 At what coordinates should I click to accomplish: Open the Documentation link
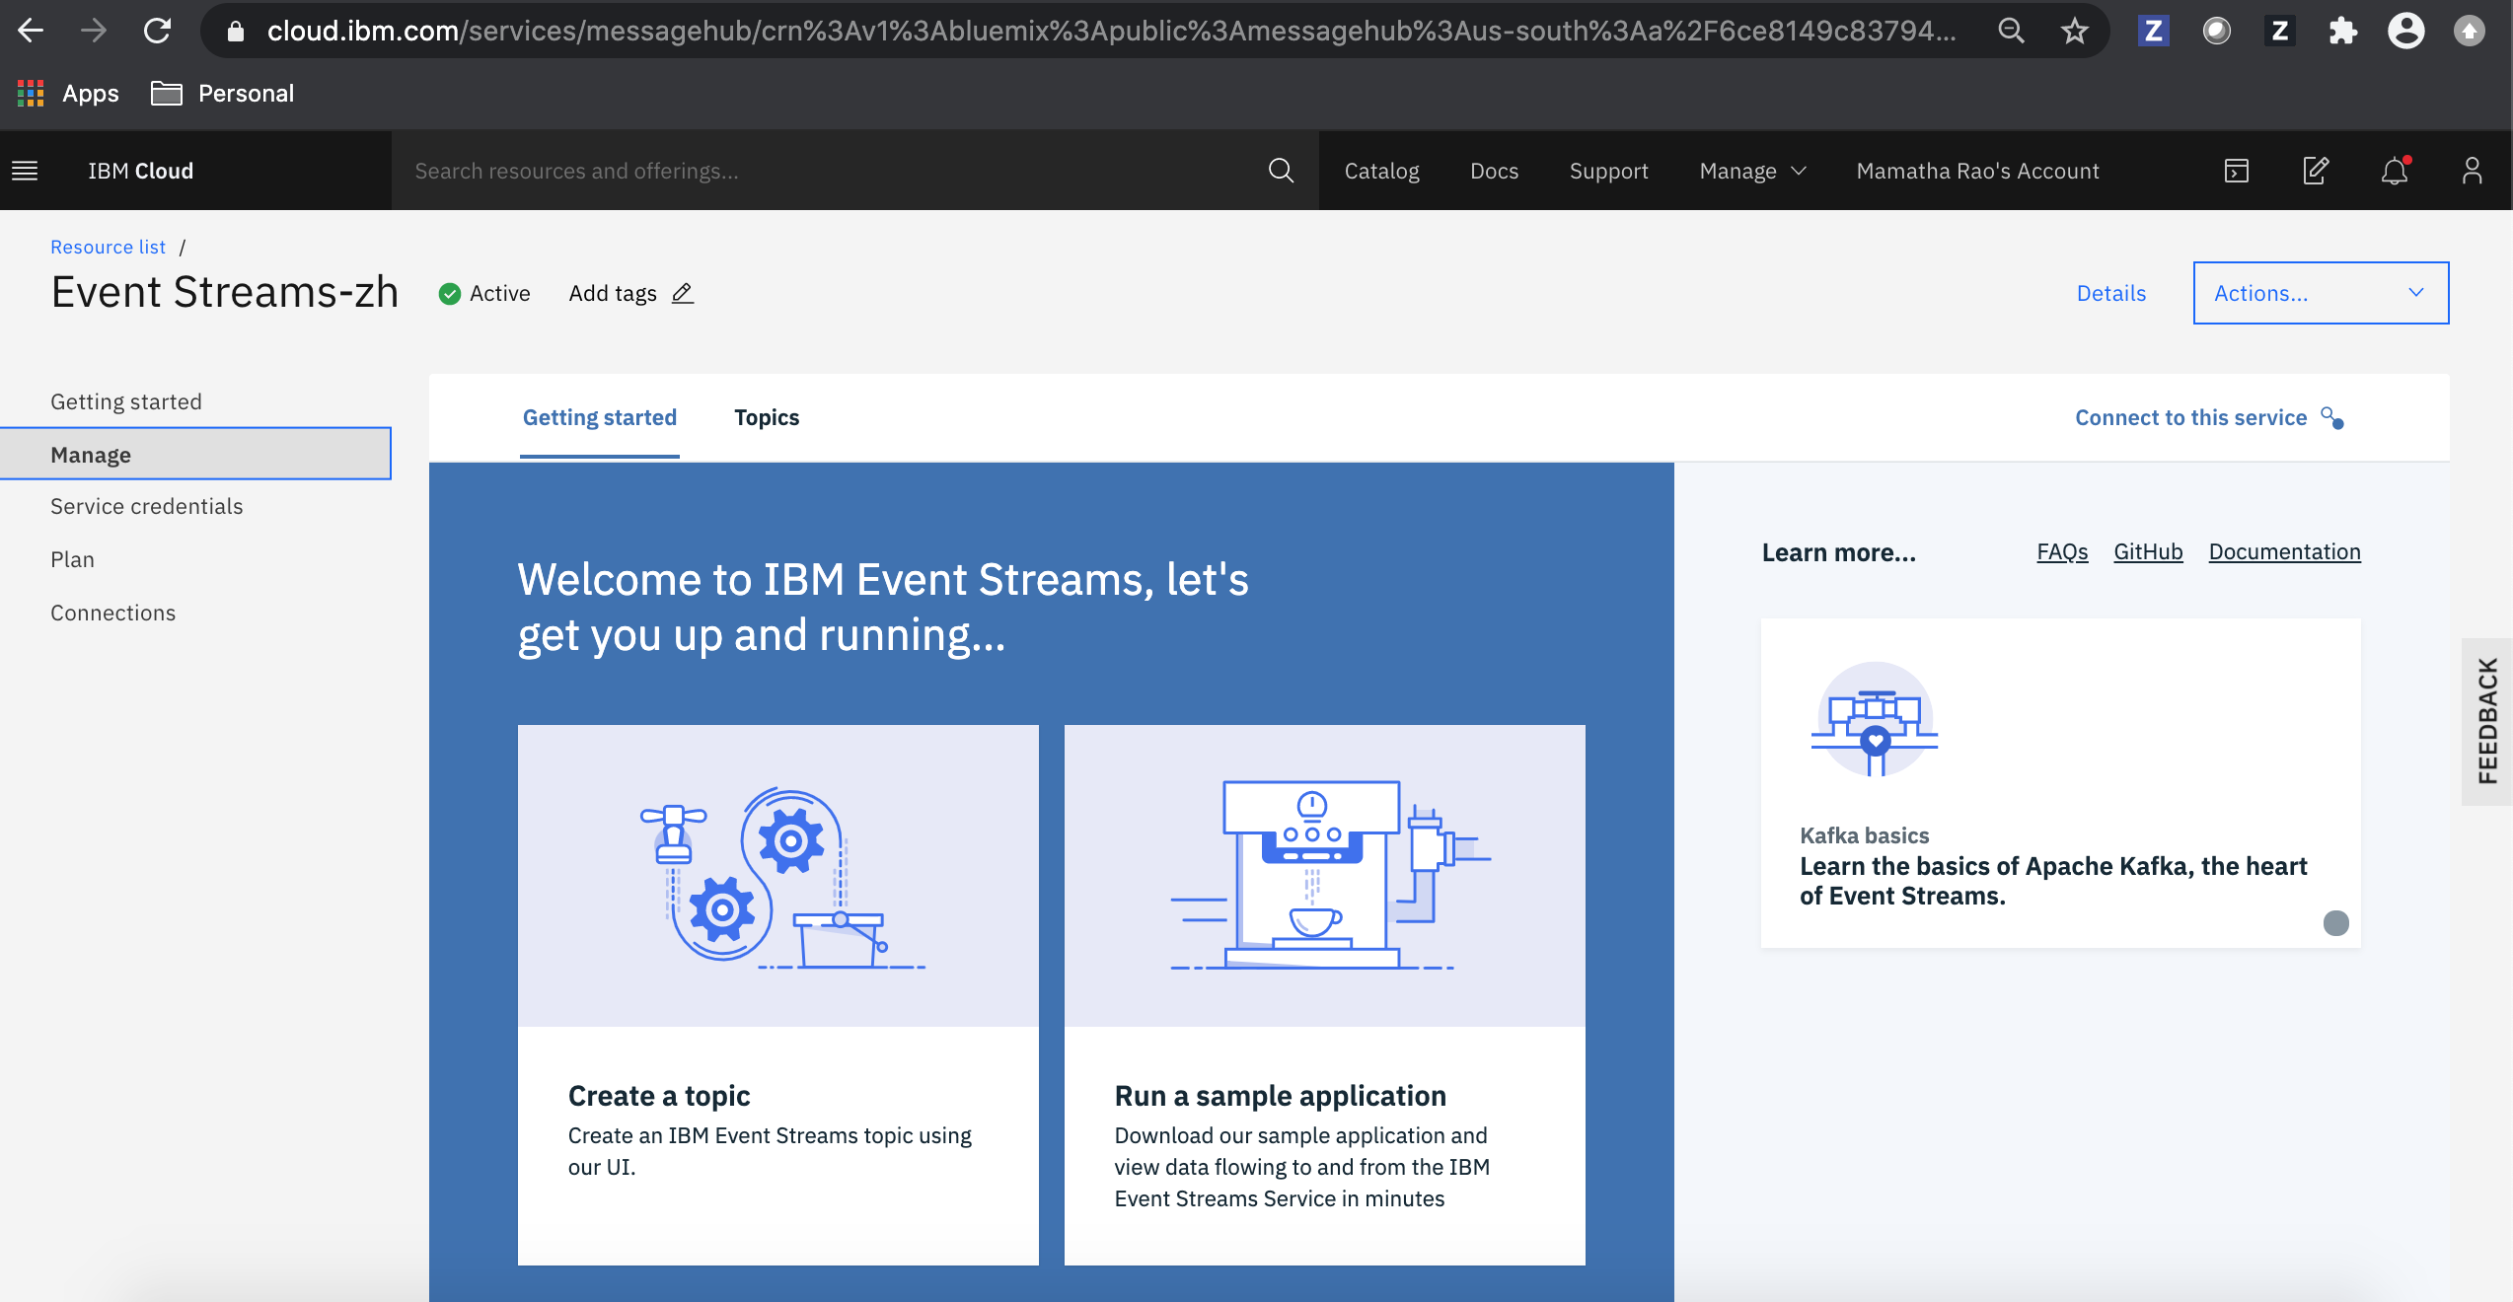[2284, 551]
